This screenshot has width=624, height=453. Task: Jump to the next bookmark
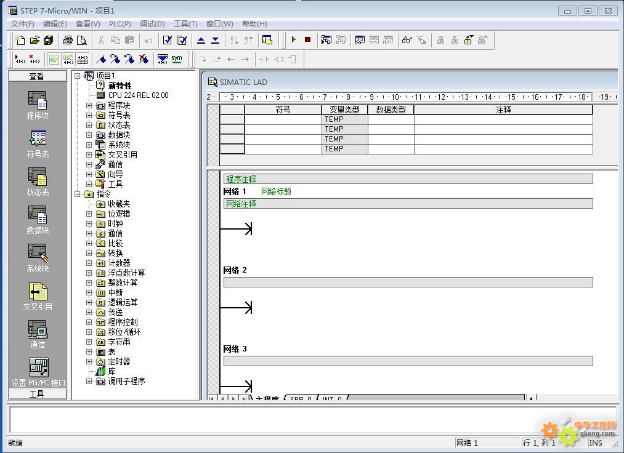click(x=115, y=59)
